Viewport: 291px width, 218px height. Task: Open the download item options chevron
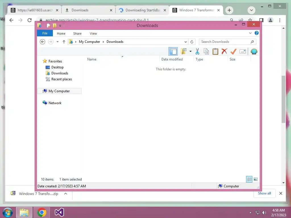[66, 194]
